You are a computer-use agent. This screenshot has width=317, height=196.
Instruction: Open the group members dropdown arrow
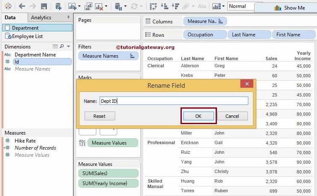(x=193, y=6)
